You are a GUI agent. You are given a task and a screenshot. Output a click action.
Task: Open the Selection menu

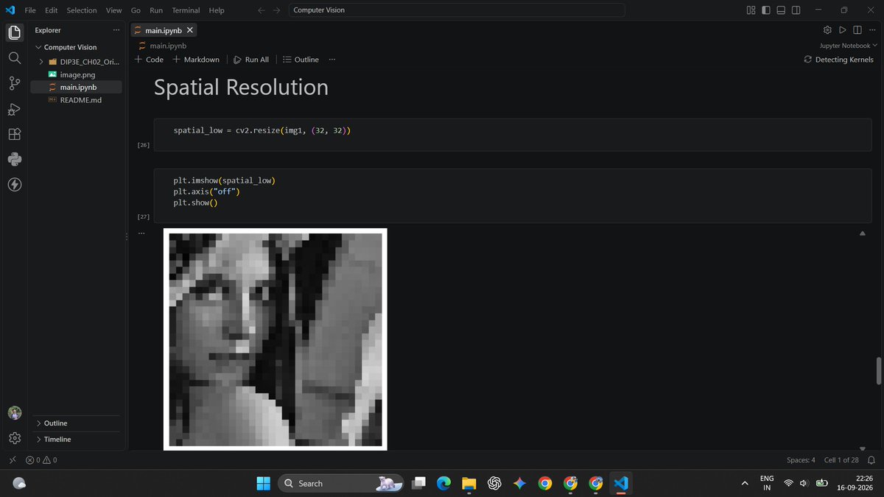point(81,10)
